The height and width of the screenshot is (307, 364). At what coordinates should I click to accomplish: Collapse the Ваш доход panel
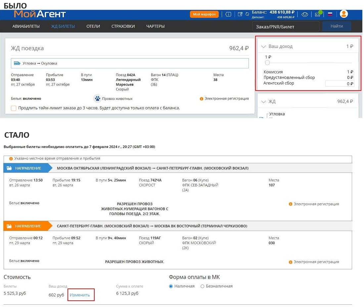click(264, 47)
